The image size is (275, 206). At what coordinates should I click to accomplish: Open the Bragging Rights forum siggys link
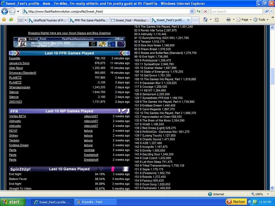point(69,33)
